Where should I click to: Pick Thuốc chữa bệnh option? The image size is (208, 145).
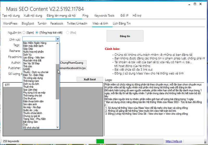coord(32,113)
